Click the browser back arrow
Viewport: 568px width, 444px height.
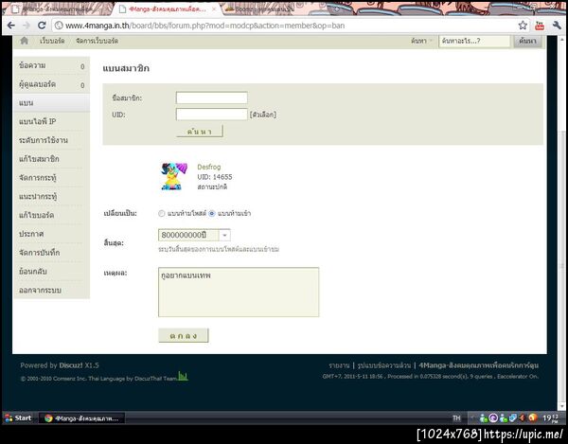point(11,26)
